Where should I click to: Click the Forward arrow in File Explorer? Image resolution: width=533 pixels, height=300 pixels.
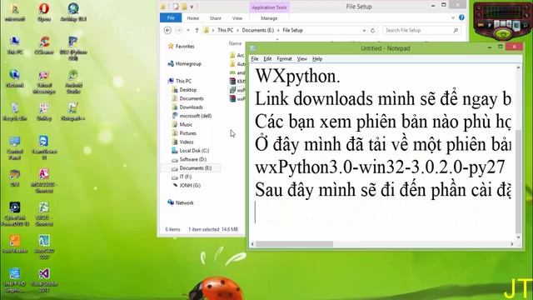178,30
